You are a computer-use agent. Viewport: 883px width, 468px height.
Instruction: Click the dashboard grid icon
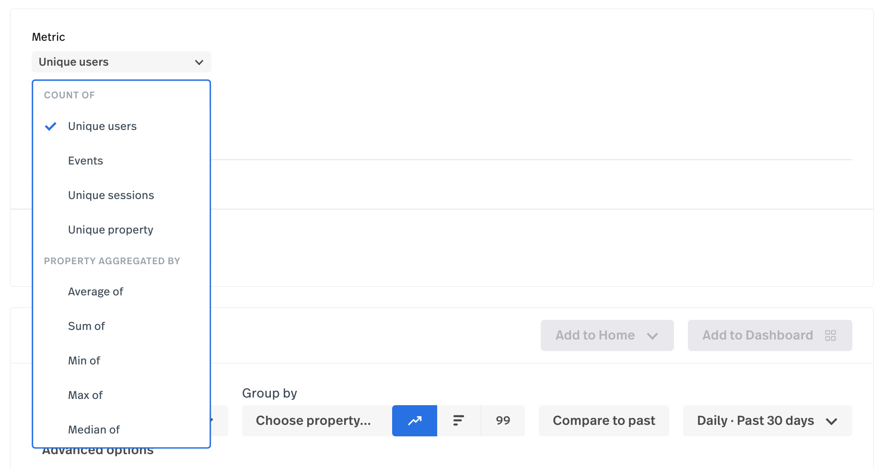(x=830, y=335)
